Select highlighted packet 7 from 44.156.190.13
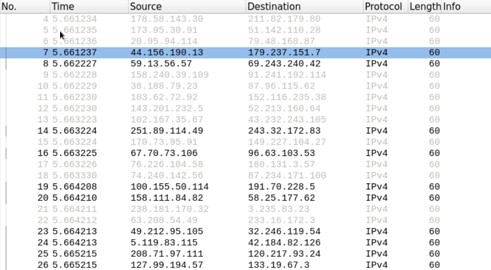Image resolution: width=491 pixels, height=270 pixels. coord(167,52)
